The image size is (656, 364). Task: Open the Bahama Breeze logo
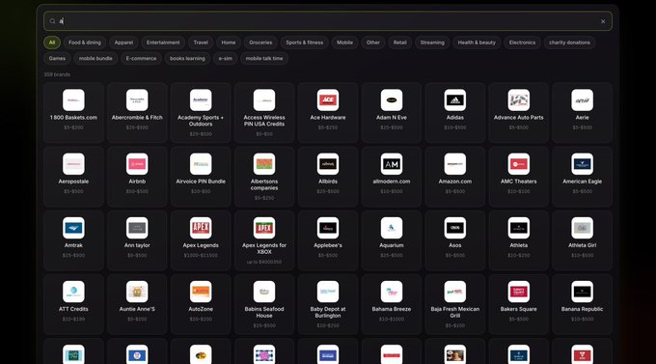click(x=391, y=292)
